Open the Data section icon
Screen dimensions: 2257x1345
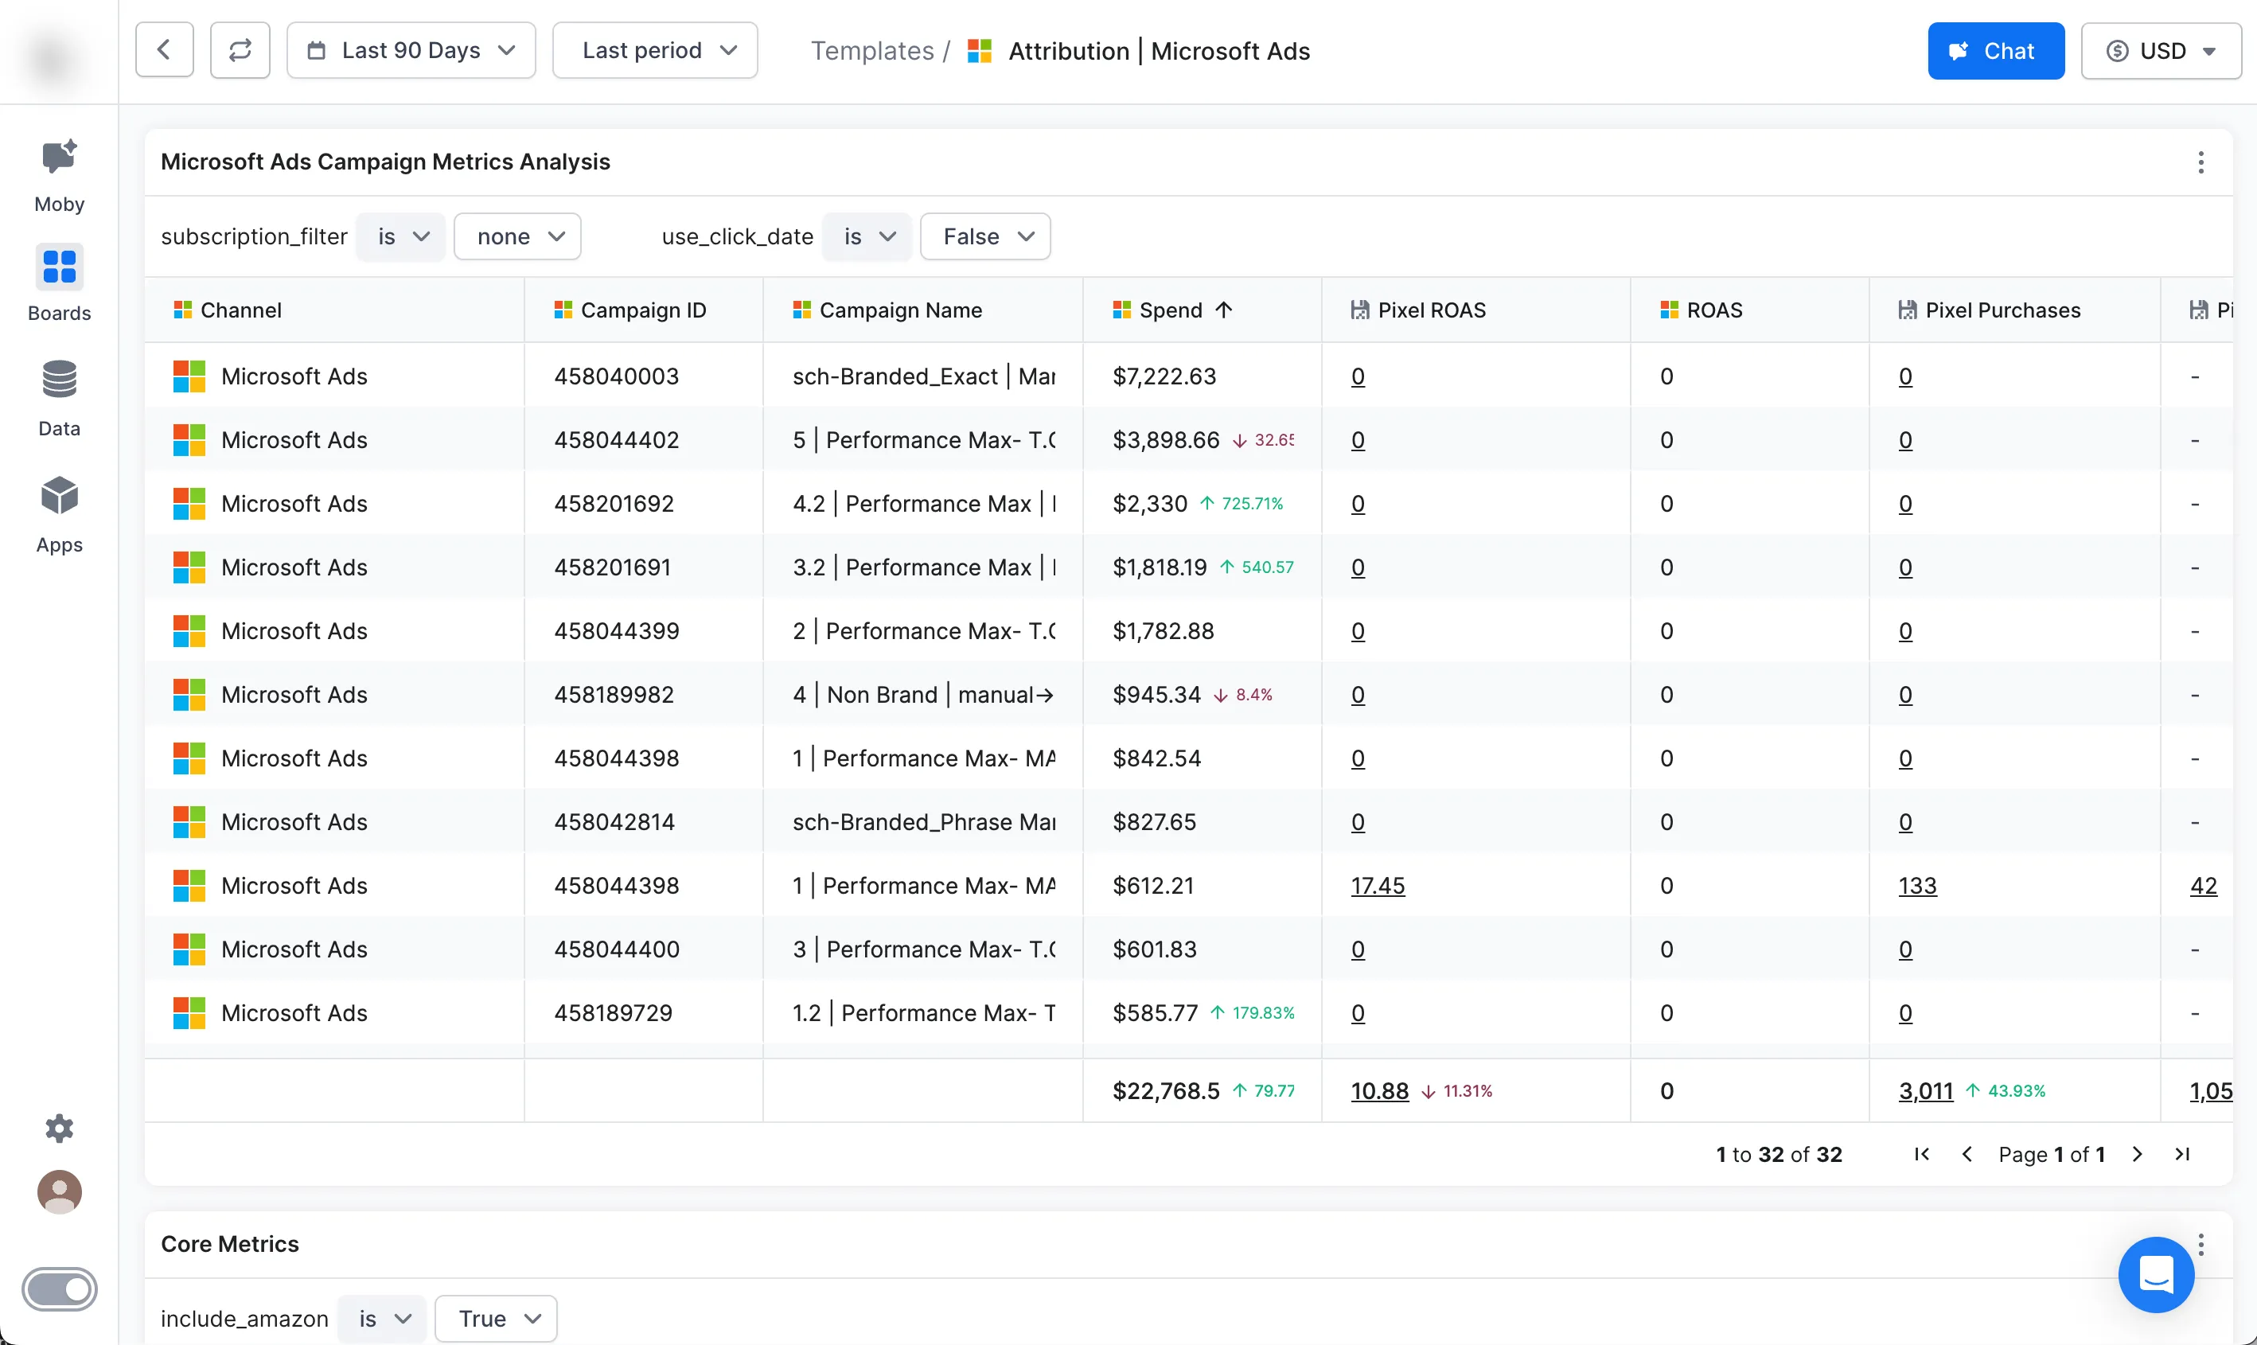coord(59,380)
